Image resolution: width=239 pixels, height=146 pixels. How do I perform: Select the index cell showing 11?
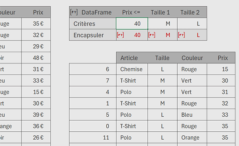(93, 137)
